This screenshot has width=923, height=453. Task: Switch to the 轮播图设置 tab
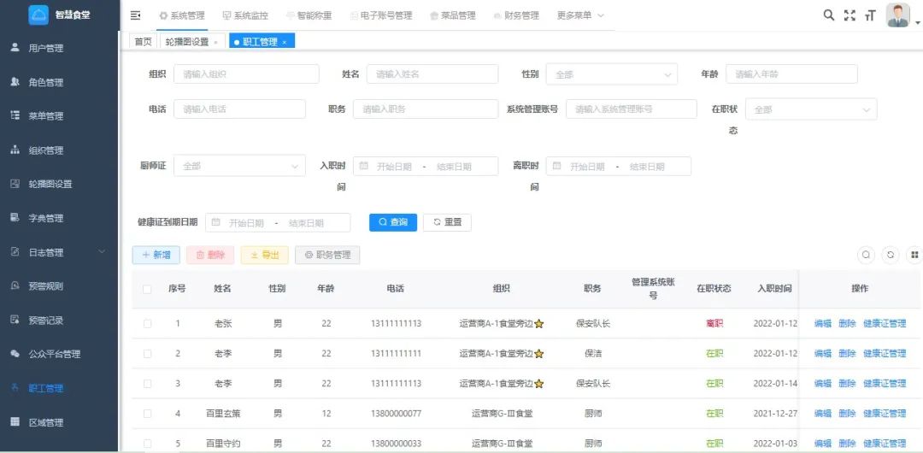click(x=187, y=41)
